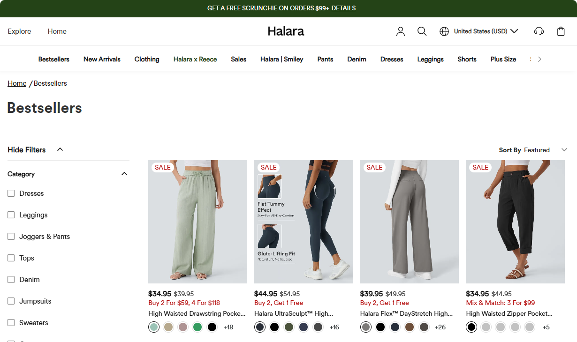The height and width of the screenshot is (342, 577).
Task: Tick the Joggers & Pants checkbox
Action: coord(11,237)
